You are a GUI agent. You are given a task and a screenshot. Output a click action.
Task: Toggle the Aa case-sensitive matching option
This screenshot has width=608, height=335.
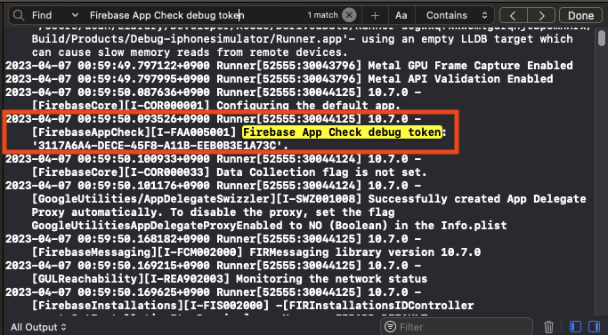tap(401, 15)
